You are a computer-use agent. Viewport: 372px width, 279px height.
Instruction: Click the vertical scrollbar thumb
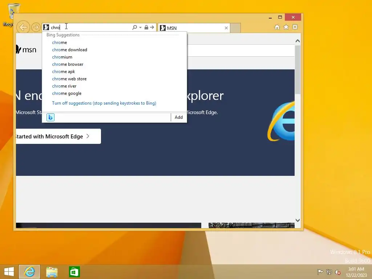(x=298, y=69)
